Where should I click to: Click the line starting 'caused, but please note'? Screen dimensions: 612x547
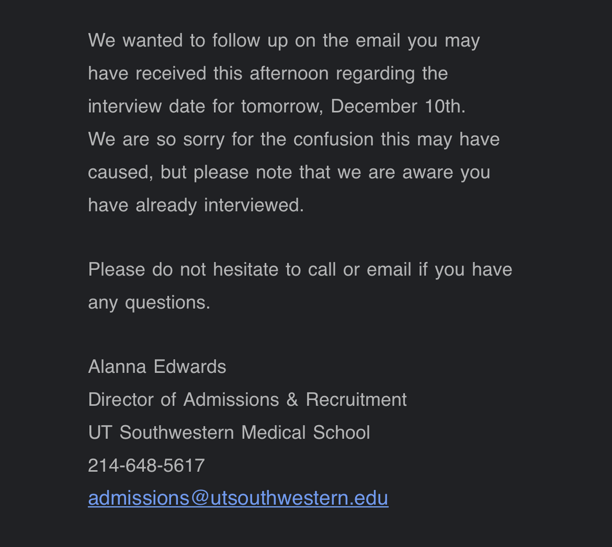coord(289,173)
